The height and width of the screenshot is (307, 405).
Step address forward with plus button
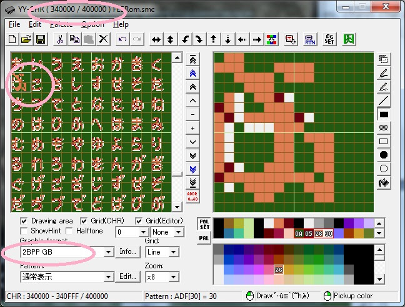coord(192,128)
